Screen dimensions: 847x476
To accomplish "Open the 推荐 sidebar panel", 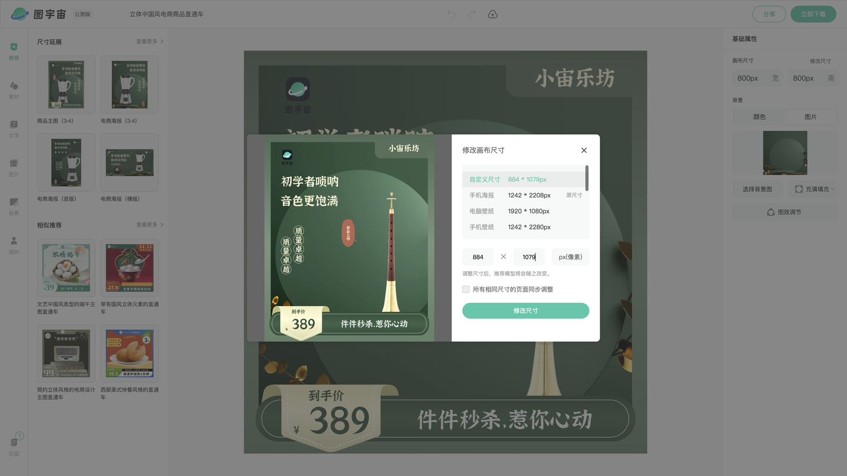I will click(x=14, y=51).
